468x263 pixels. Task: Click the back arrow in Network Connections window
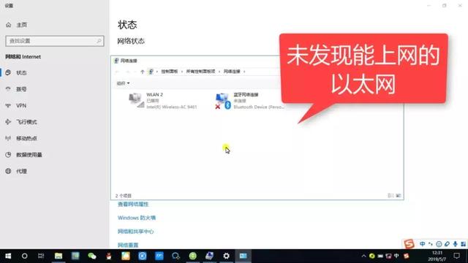(x=117, y=72)
